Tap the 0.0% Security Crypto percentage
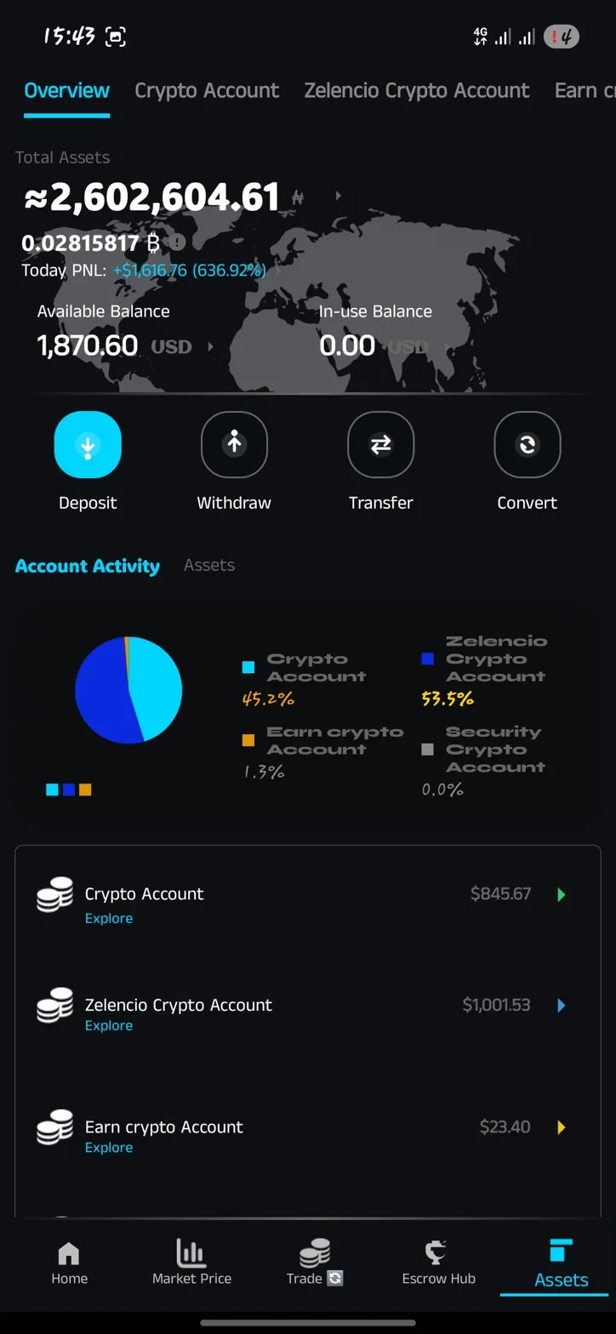This screenshot has width=616, height=1334. click(442, 790)
